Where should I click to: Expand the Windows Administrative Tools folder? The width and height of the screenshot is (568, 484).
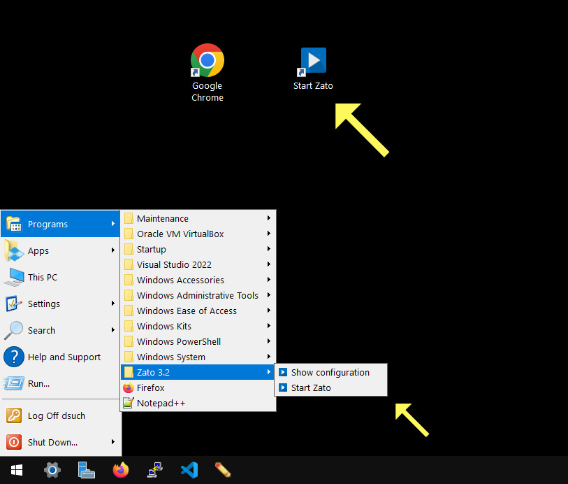click(198, 295)
